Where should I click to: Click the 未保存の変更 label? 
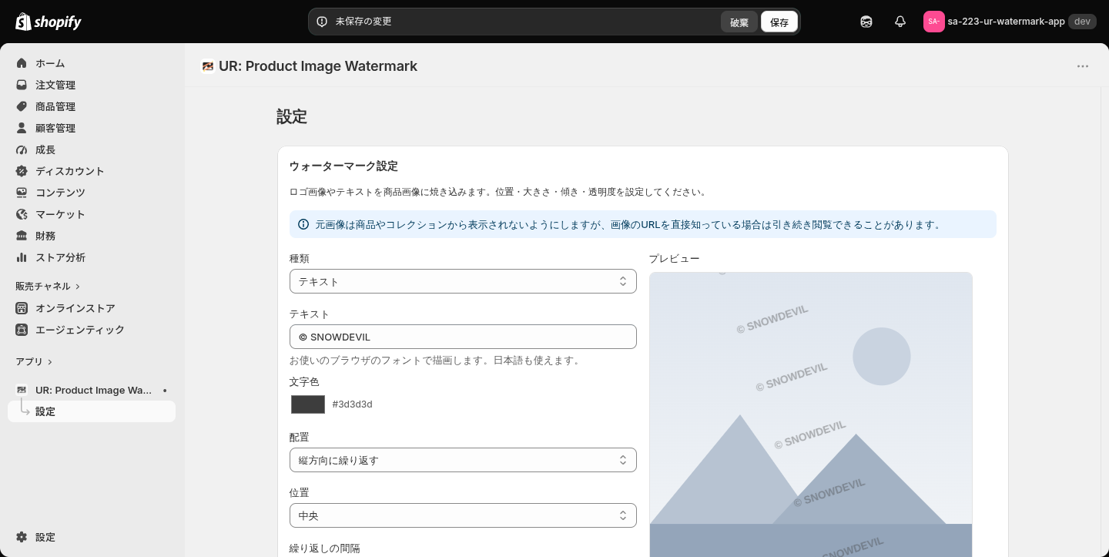[x=364, y=22]
